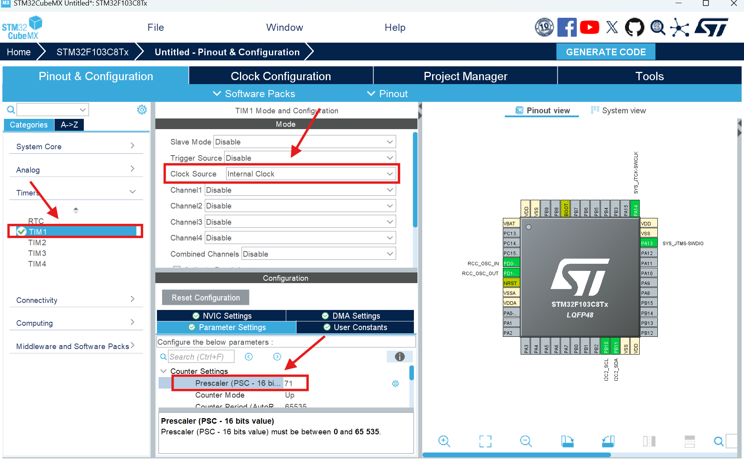
Task: Click the Prescaler value field 71
Action: click(295, 383)
